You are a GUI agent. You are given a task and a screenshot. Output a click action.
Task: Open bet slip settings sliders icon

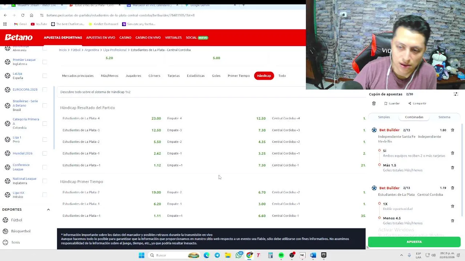[456, 94]
